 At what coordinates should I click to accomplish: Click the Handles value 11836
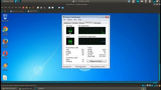pos(104,49)
